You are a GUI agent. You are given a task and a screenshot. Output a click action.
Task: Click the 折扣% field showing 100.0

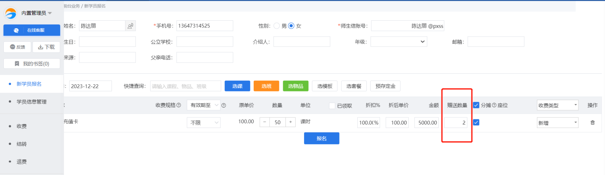point(369,123)
